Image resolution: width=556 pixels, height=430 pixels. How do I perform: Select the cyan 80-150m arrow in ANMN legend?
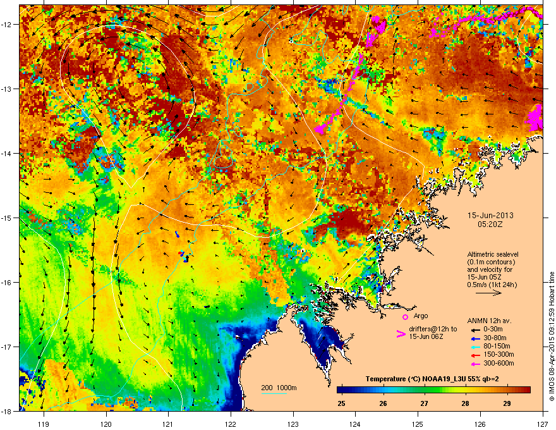475,347
